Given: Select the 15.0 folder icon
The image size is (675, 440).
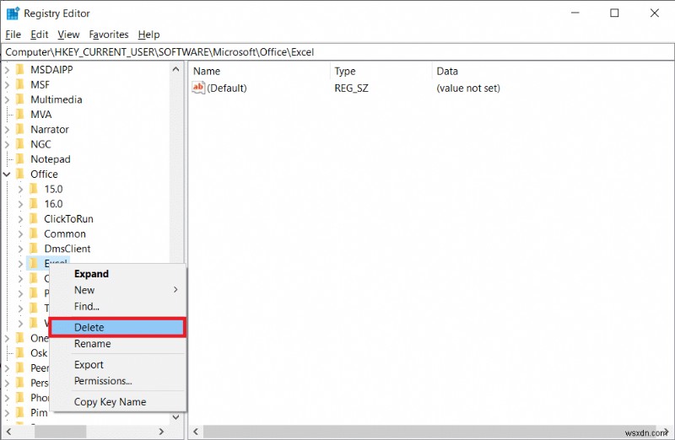Looking at the screenshot, I should pyautogui.click(x=34, y=189).
